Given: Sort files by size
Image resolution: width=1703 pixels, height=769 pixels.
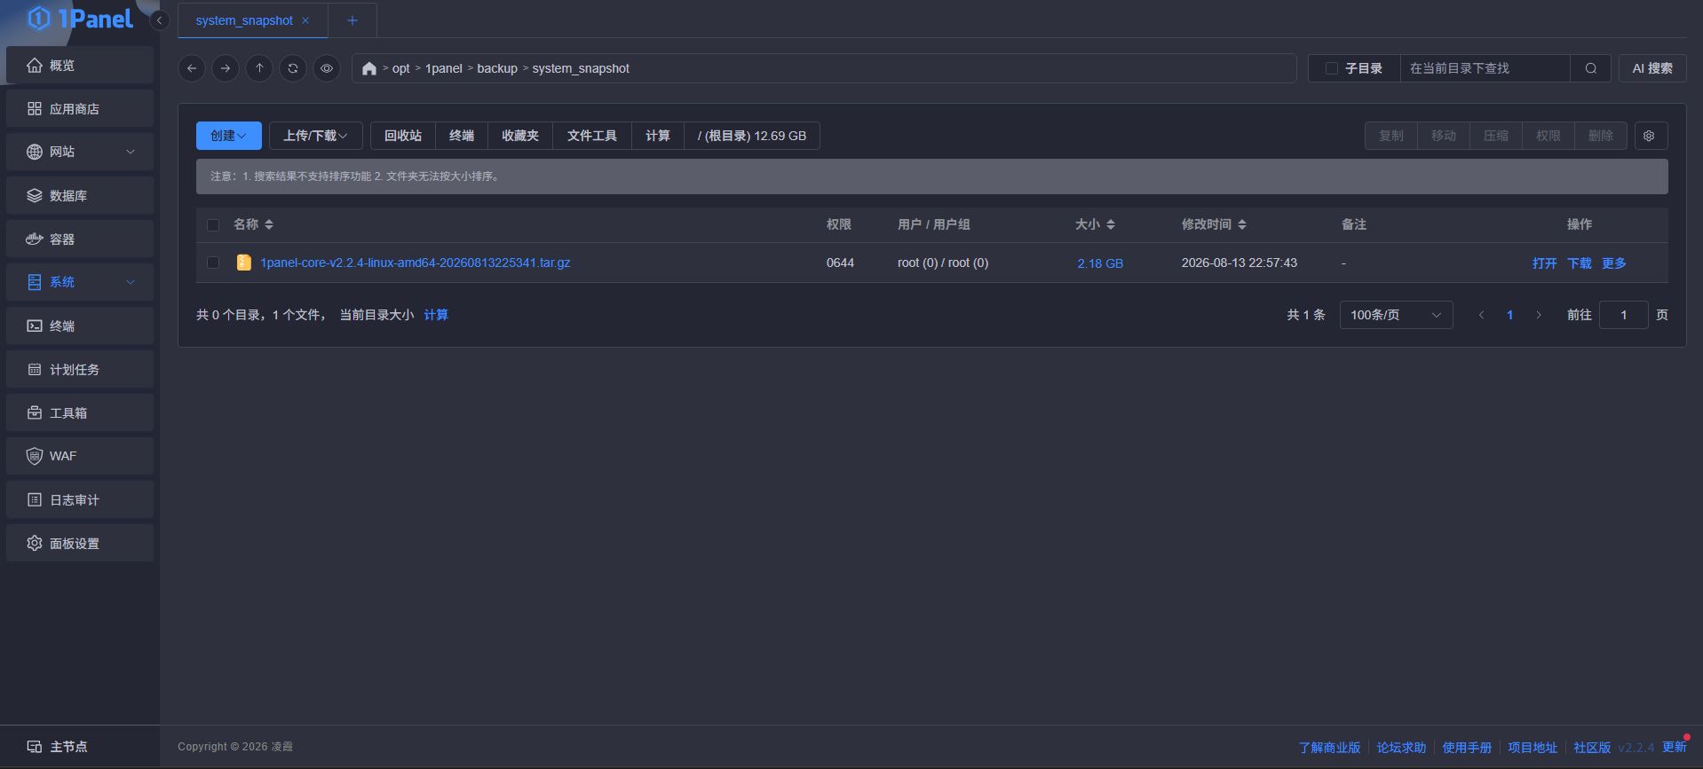Looking at the screenshot, I should [x=1111, y=224].
